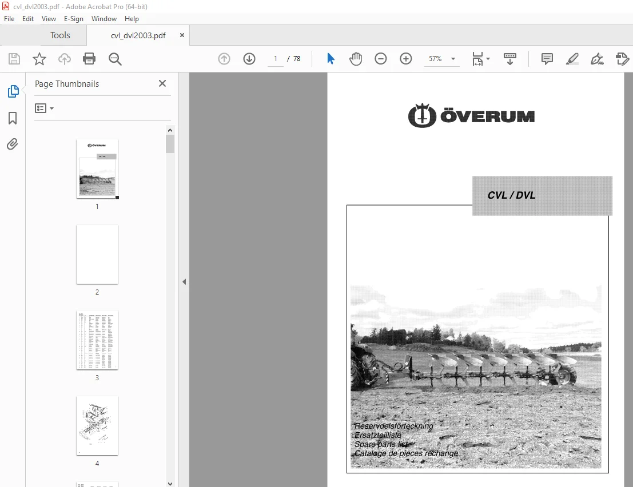
Task: Open the Attachments paperclip panel
Action: pyautogui.click(x=13, y=144)
